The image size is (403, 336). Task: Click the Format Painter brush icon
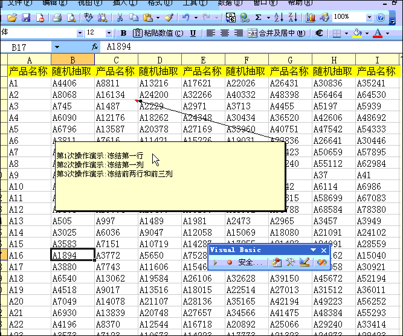(x=170, y=18)
